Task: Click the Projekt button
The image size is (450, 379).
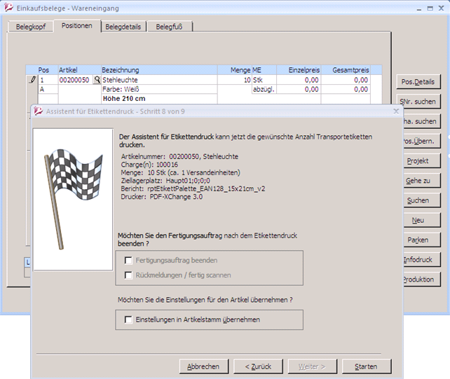Action: pos(418,161)
